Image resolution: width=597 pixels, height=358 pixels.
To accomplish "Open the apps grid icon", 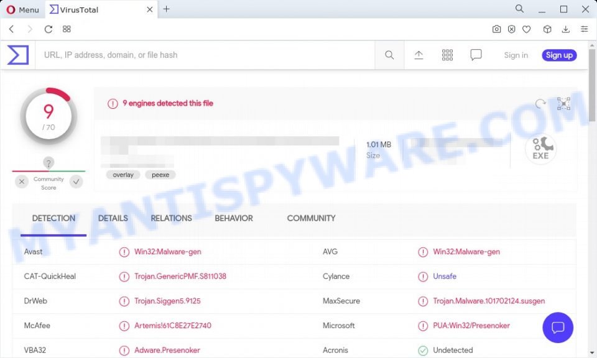I will click(x=447, y=55).
